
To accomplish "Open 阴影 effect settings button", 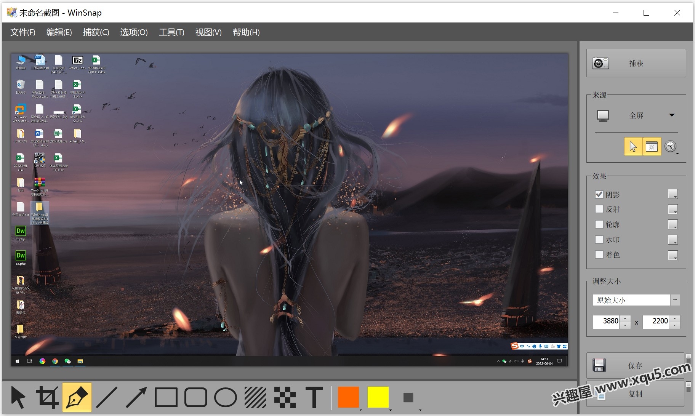I will pos(673,194).
